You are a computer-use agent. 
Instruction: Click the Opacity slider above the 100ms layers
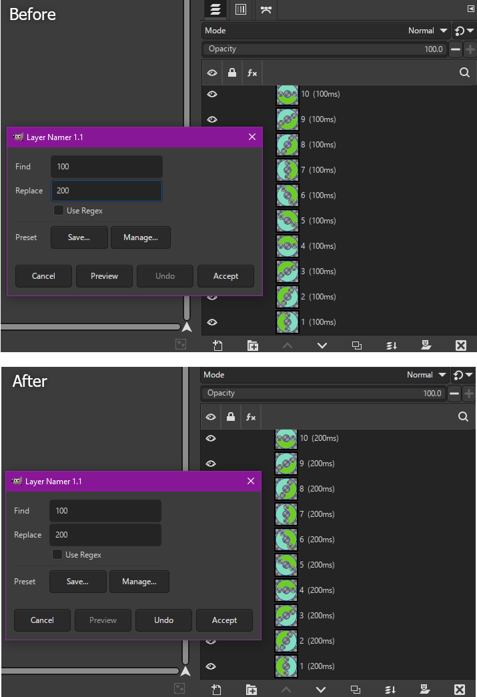click(x=325, y=49)
